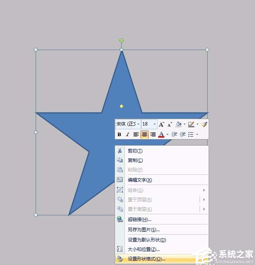Click the Shrink Font icon
The height and width of the screenshot is (265, 255).
tap(170, 124)
